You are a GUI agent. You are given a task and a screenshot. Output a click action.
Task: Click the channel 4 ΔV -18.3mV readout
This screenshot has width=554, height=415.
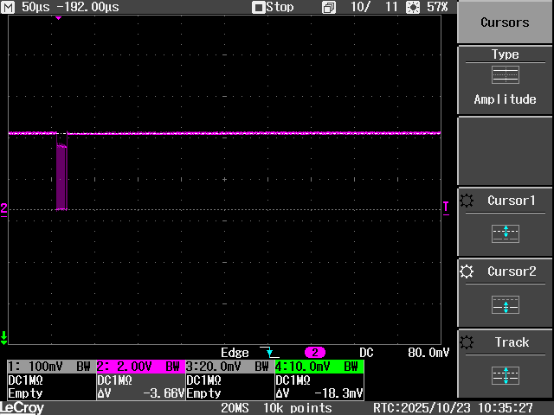point(319,393)
